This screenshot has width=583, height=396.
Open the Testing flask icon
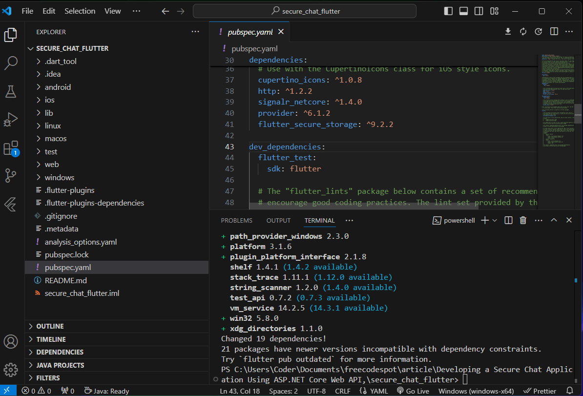[11, 91]
